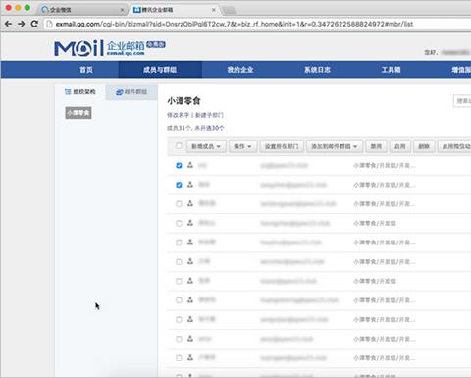Click the page info icon in address bar

(49, 24)
